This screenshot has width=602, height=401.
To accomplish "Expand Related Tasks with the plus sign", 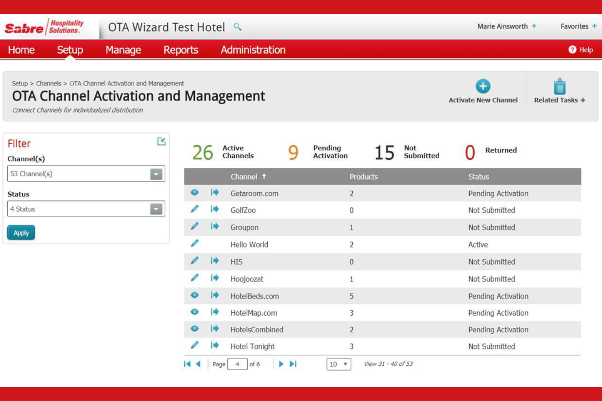I will pos(583,100).
